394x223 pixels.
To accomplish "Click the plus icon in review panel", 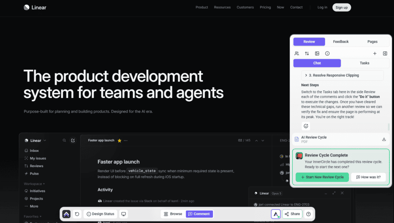I will tap(375, 53).
